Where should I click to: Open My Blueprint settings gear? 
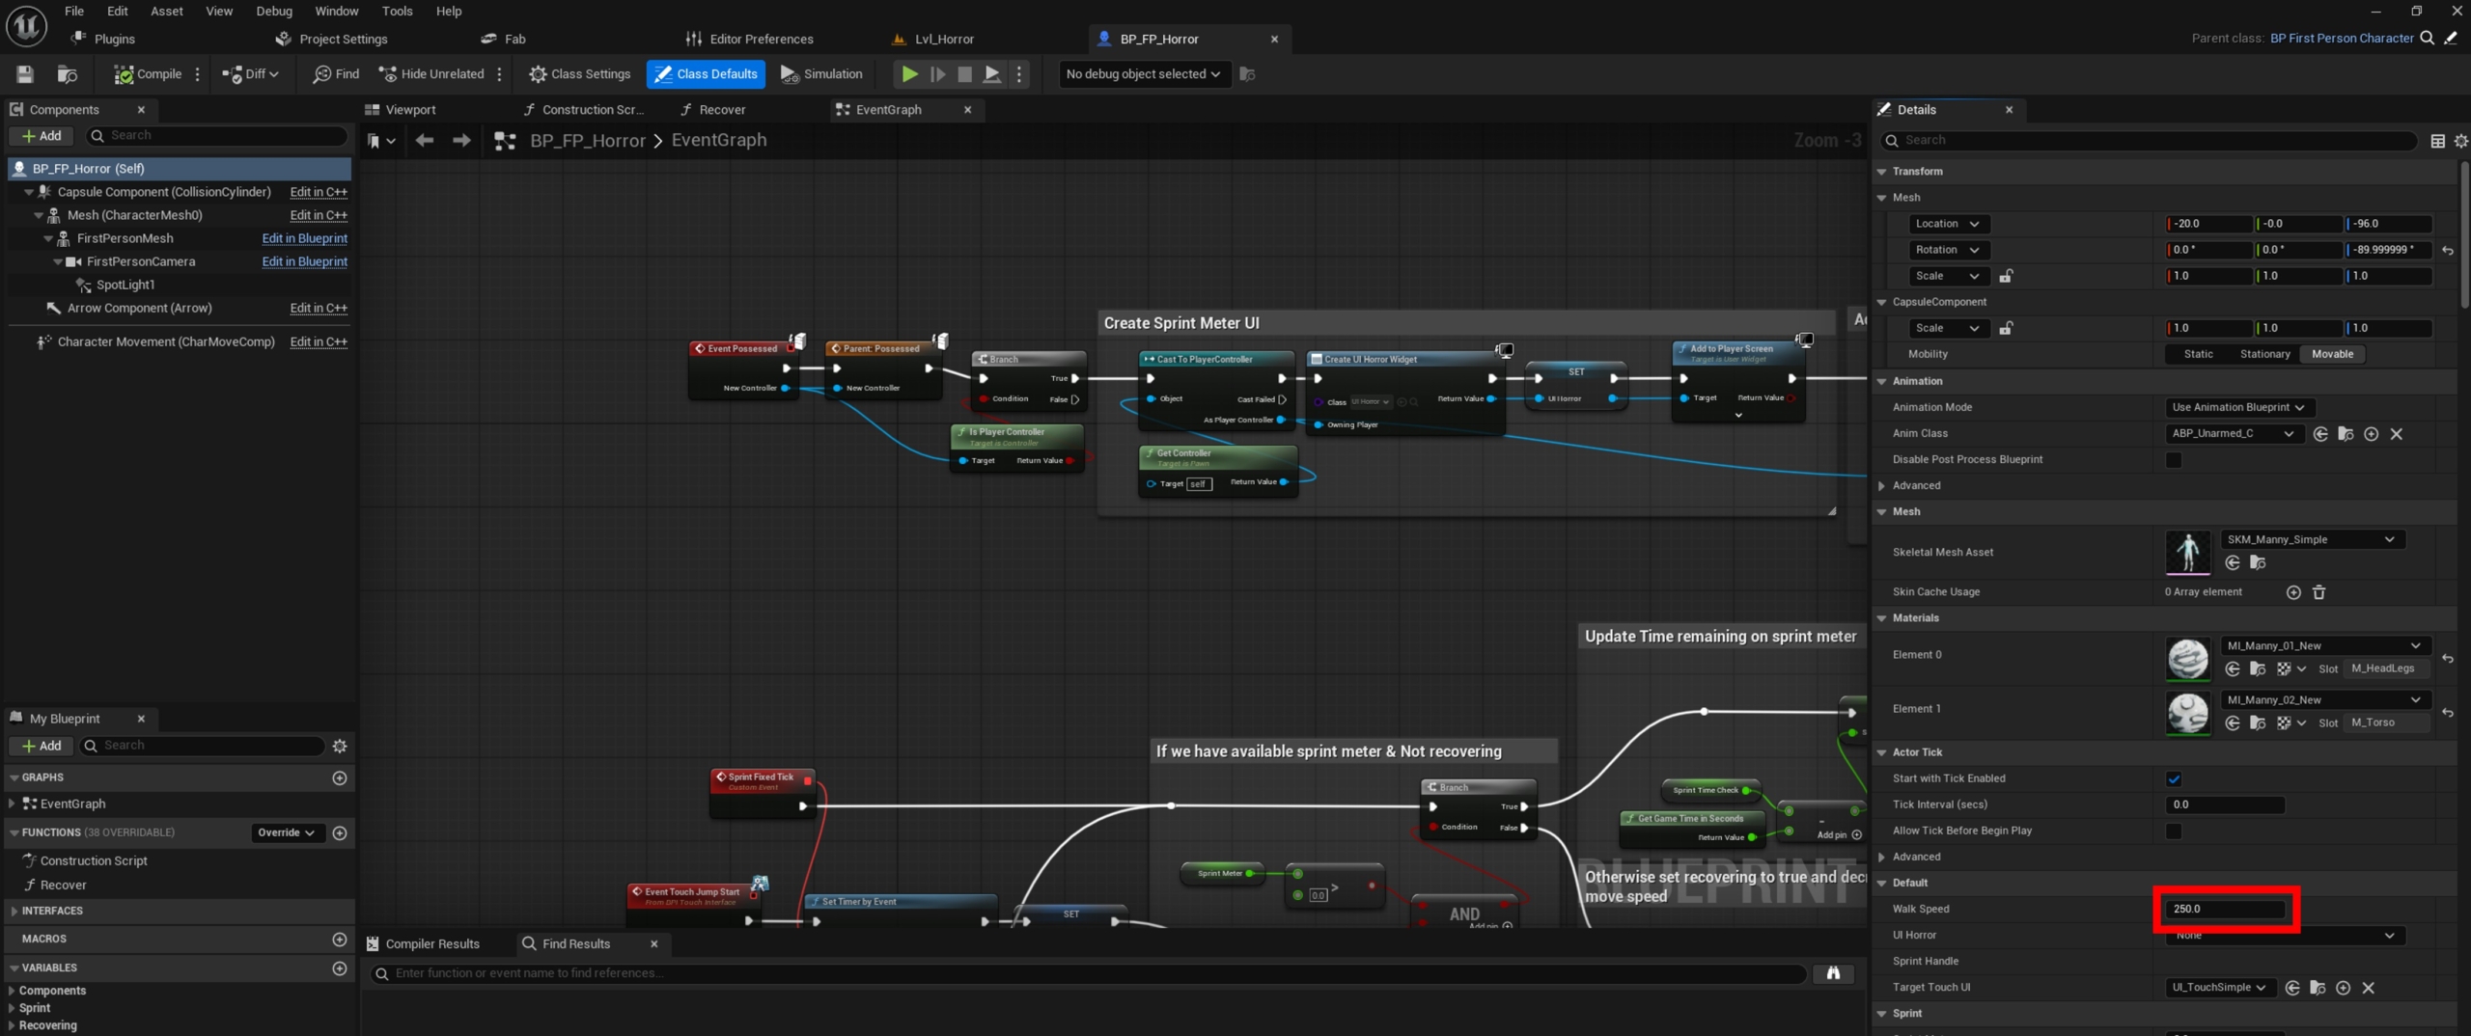(x=340, y=746)
